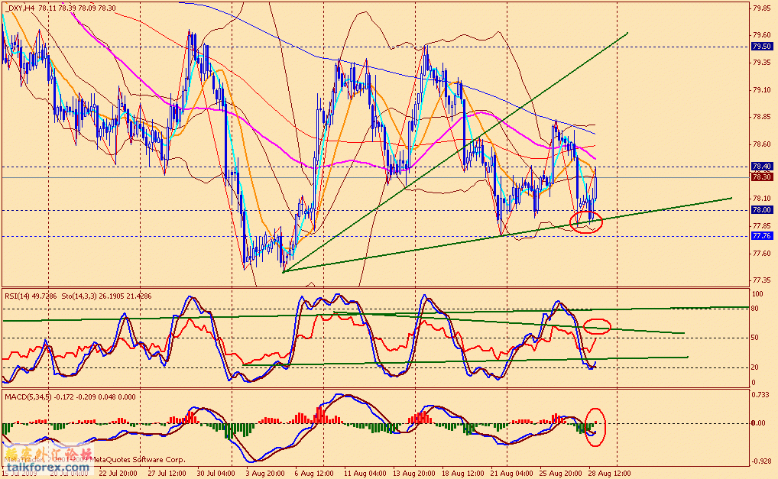Click the 78.60 price axis value
Screen dimensions: 778x479
[x=762, y=144]
